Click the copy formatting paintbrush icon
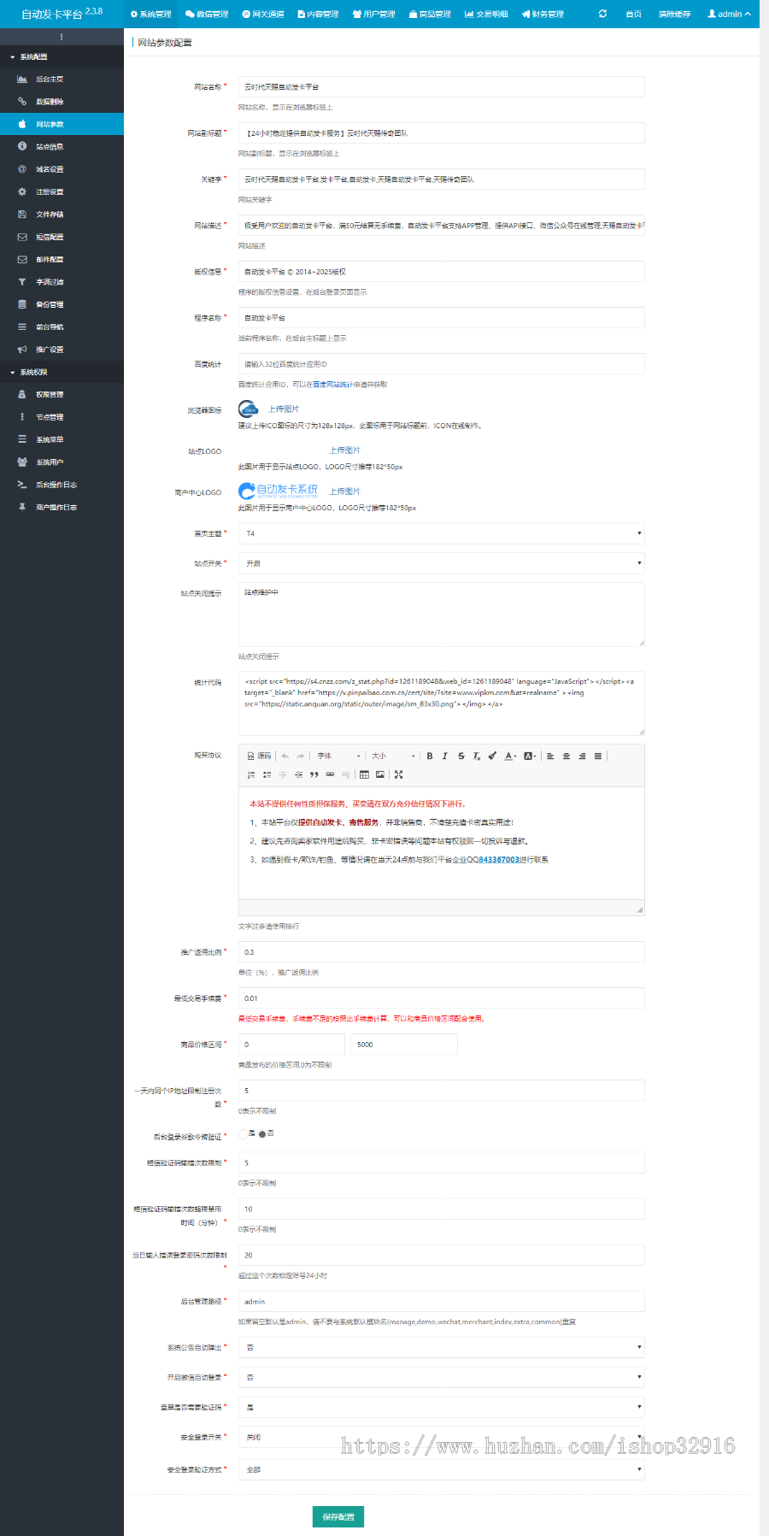The image size is (769, 1536). click(492, 756)
